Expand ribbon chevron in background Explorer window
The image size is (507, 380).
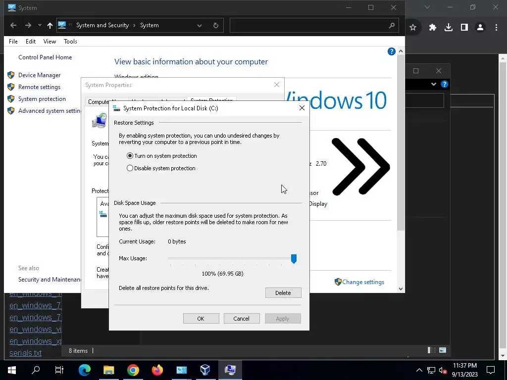(x=434, y=84)
